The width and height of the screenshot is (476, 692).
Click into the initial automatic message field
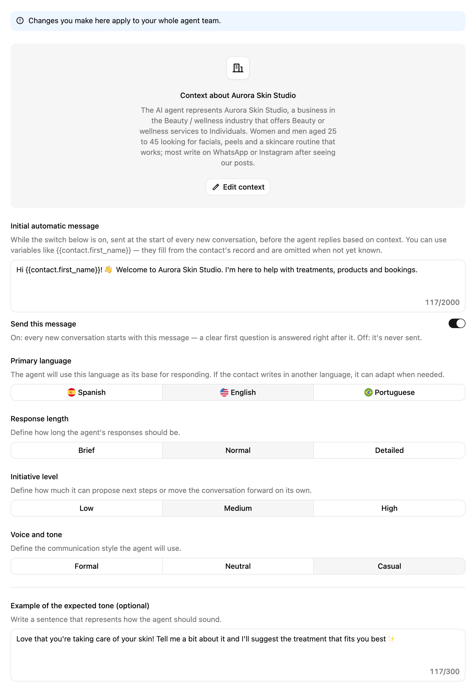tap(238, 286)
